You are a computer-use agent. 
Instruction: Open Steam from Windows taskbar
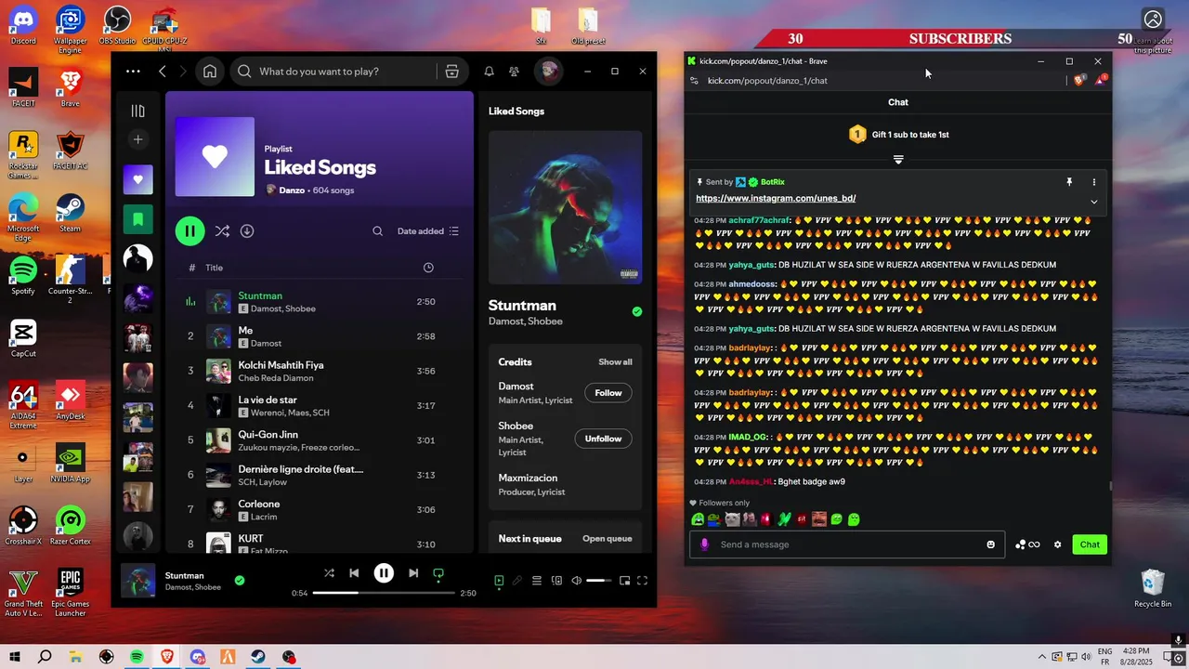[258, 657]
